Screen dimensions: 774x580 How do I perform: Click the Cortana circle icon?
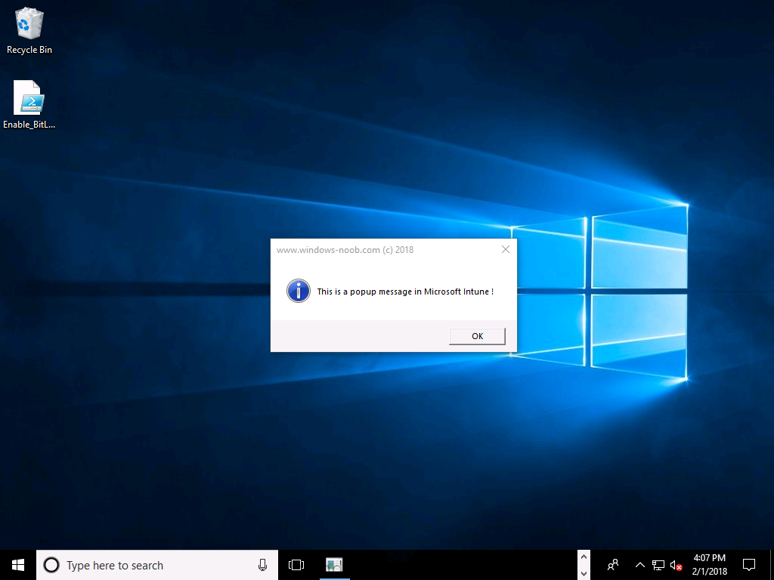tap(51, 565)
